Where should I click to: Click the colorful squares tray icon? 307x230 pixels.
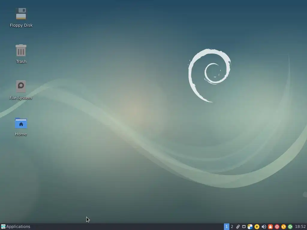pyautogui.click(x=250, y=227)
